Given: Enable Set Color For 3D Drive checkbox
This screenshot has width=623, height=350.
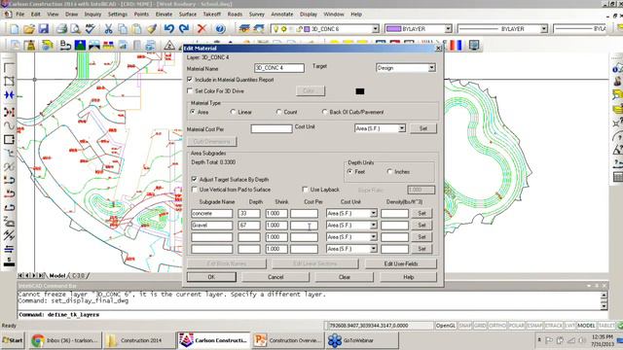Looking at the screenshot, I should tap(190, 90).
